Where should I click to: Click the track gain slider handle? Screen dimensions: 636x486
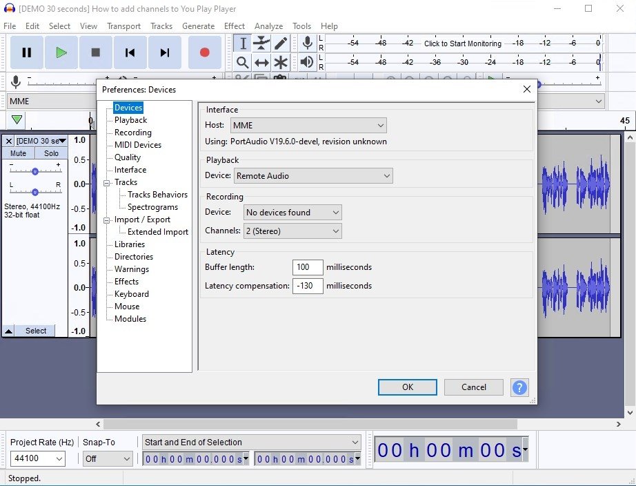[35, 171]
